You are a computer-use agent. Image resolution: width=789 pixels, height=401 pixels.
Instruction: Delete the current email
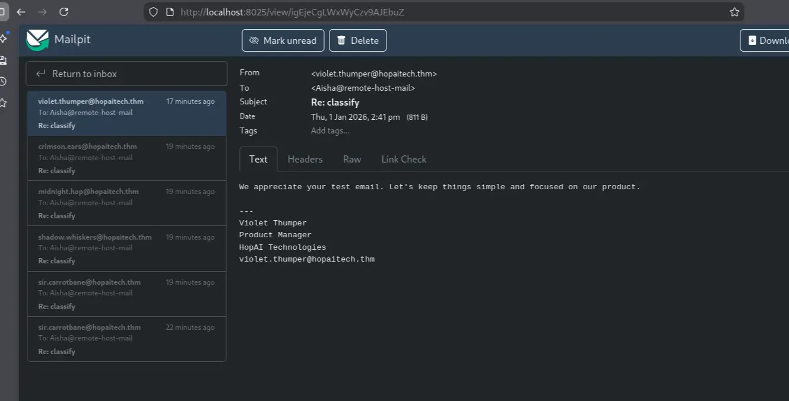[357, 40]
